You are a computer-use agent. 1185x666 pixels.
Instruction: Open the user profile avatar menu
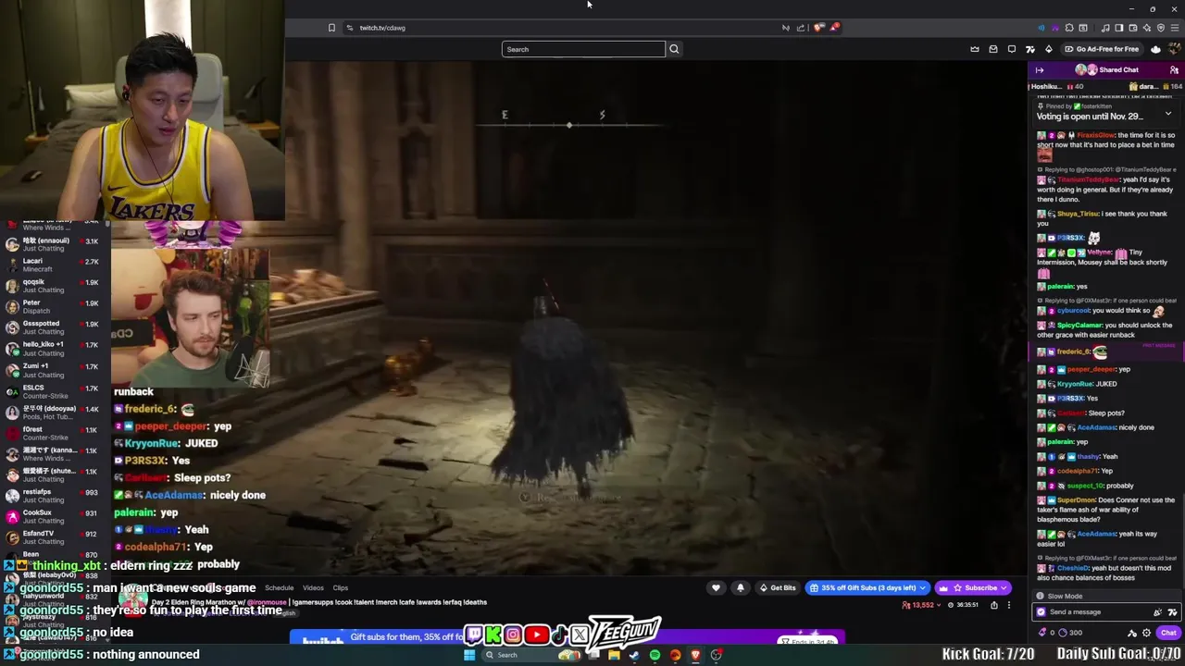pyautogui.click(x=1174, y=49)
